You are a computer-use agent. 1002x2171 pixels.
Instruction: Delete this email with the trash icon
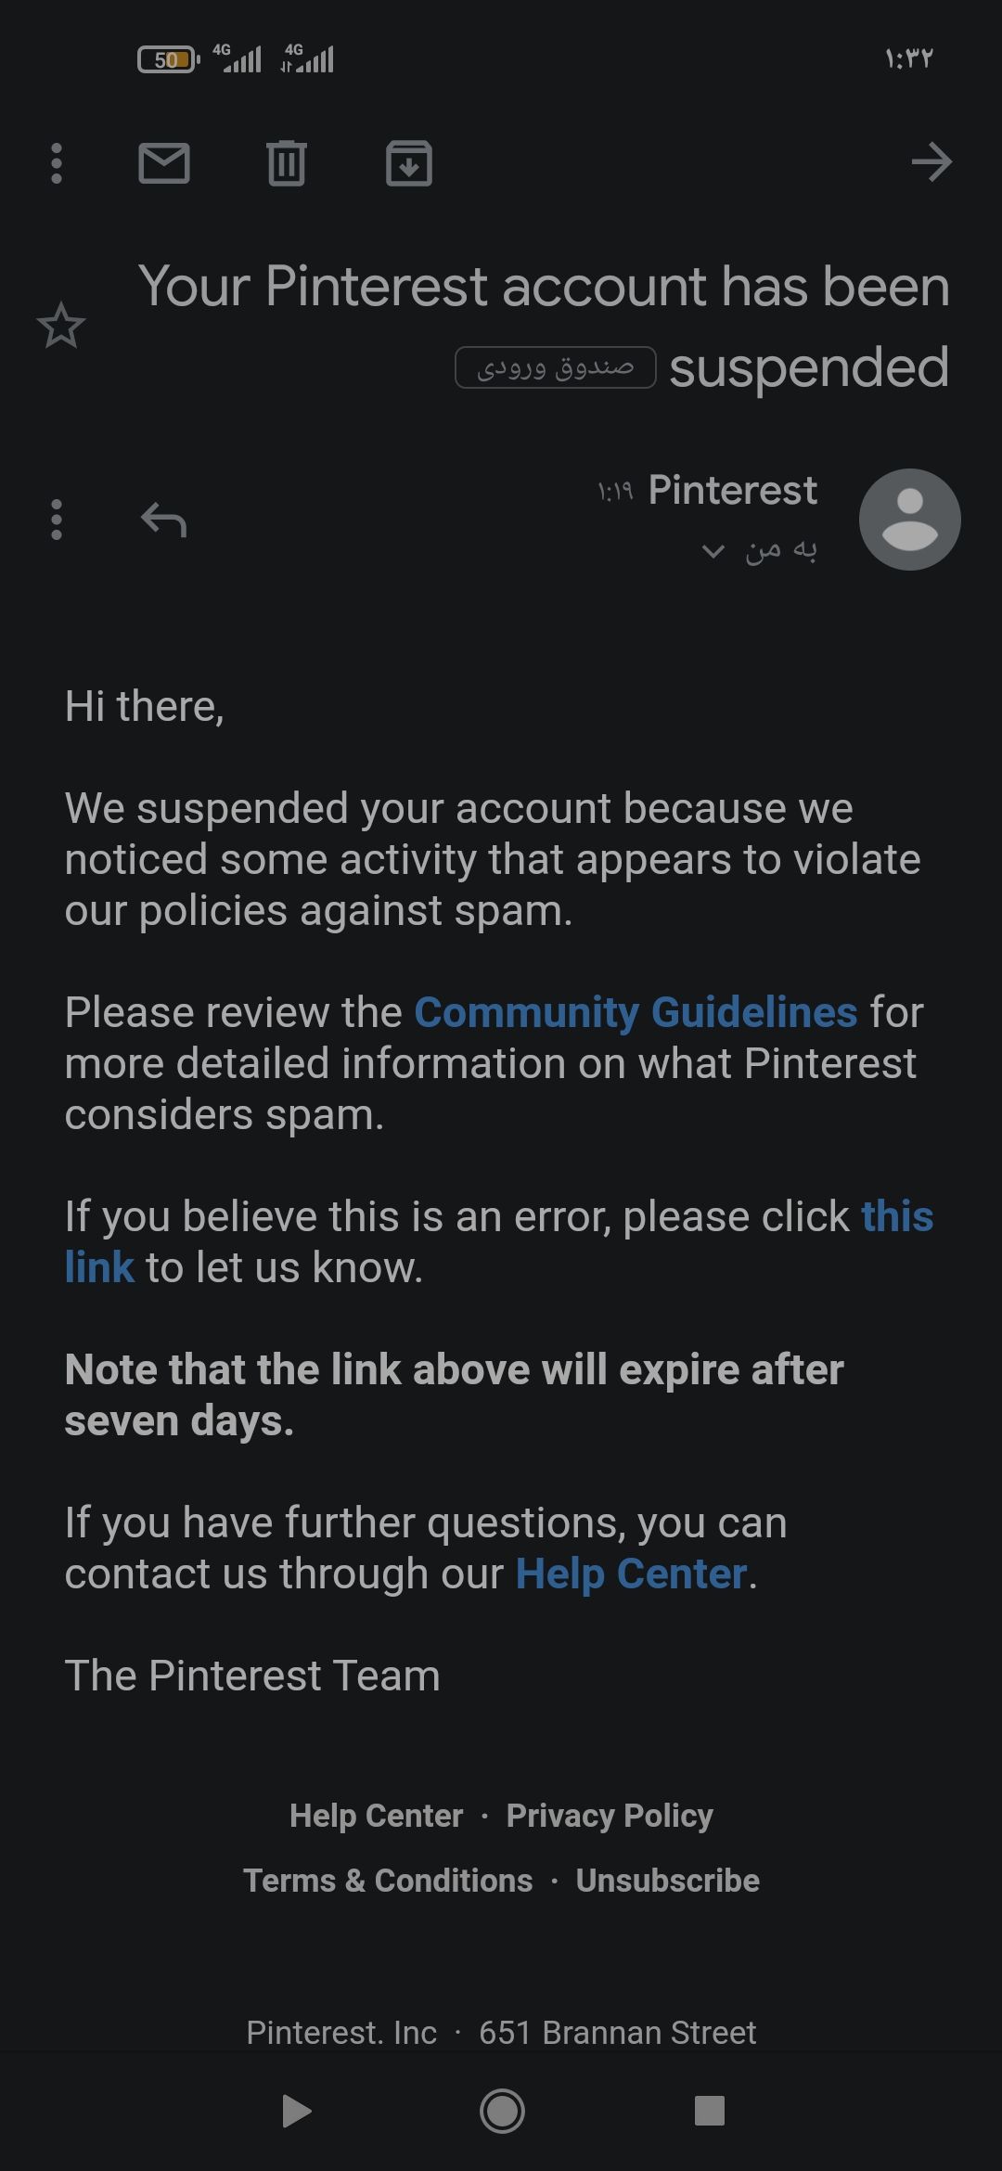click(287, 163)
